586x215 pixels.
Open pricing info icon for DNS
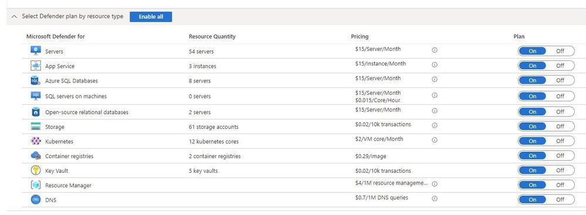coord(434,199)
